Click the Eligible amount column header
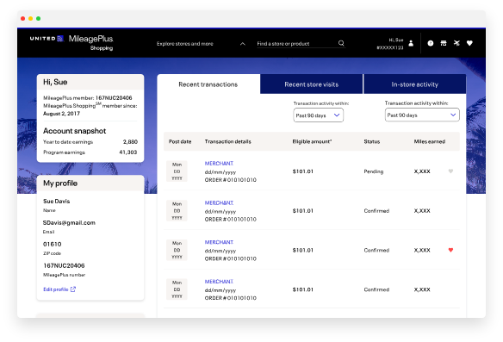 (312, 141)
